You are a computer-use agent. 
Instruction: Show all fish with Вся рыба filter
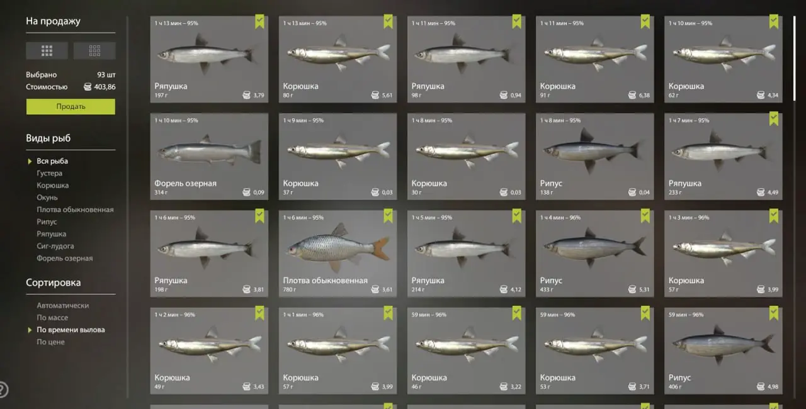point(52,161)
